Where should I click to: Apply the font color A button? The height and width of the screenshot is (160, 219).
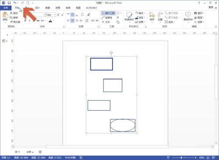pyautogui.click(x=50, y=21)
